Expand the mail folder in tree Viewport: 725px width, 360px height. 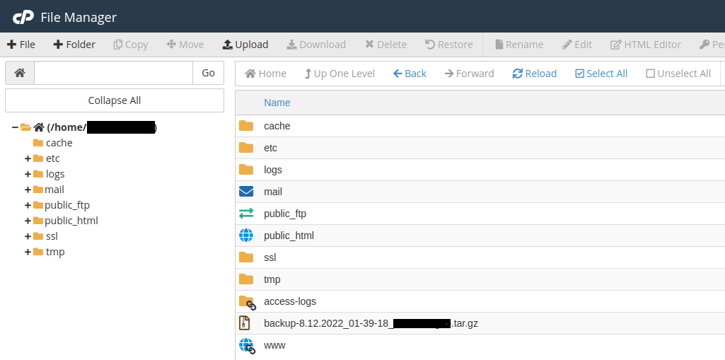pyautogui.click(x=28, y=190)
